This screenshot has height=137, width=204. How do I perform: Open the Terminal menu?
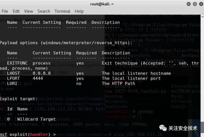pyautogui.click(x=62, y=11)
